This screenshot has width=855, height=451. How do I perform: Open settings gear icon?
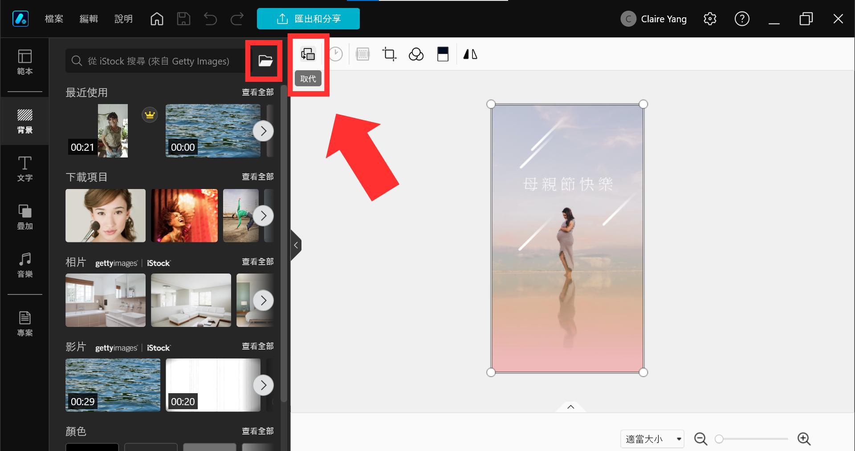click(x=710, y=19)
